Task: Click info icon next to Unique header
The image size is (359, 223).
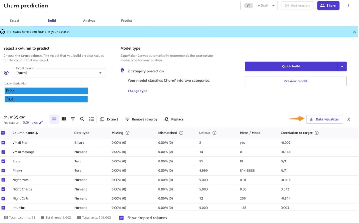Action: click(215, 133)
